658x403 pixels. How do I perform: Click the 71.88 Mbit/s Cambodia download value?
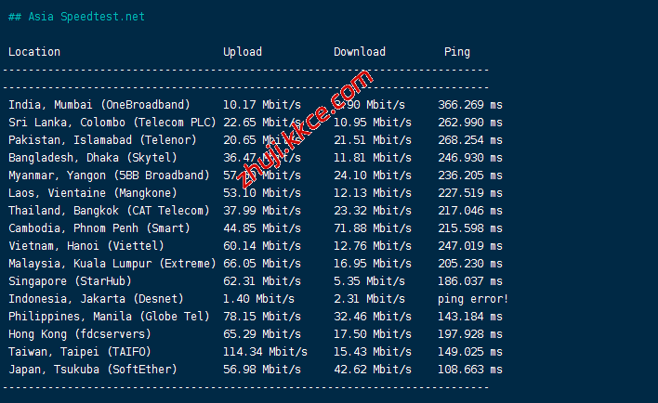(373, 228)
